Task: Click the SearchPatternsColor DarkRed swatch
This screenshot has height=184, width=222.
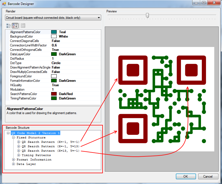Action: pos(54,94)
